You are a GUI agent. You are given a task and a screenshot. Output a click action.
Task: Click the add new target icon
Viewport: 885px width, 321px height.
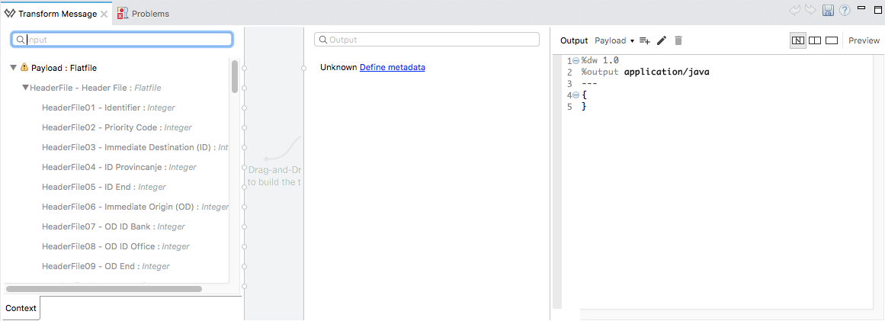pyautogui.click(x=644, y=40)
